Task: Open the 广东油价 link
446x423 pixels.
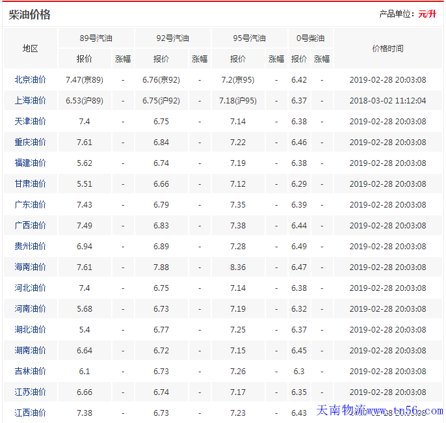Action: click(x=30, y=204)
